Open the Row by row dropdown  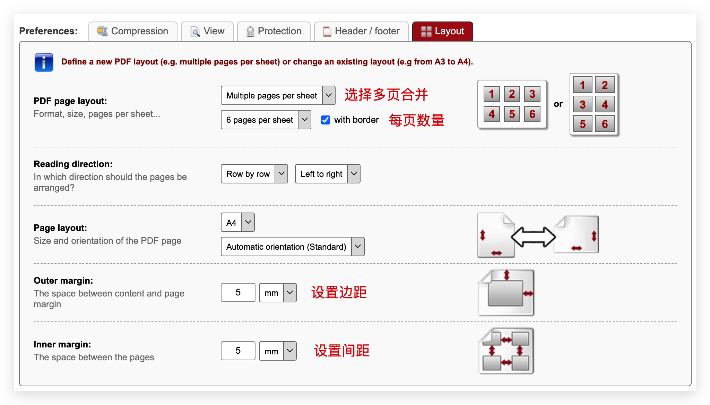(254, 174)
